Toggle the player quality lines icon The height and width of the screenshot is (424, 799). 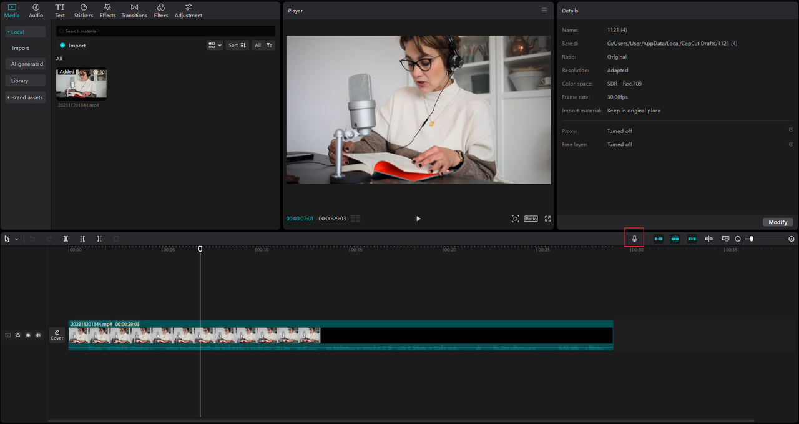point(355,219)
